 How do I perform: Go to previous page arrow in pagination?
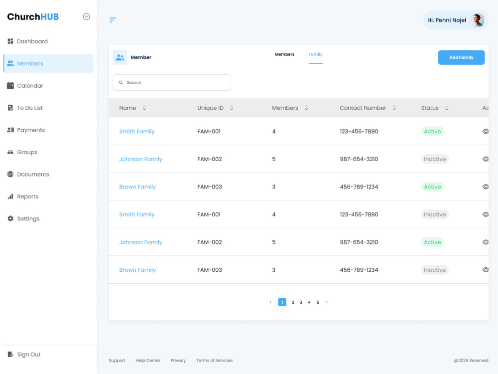(270, 302)
